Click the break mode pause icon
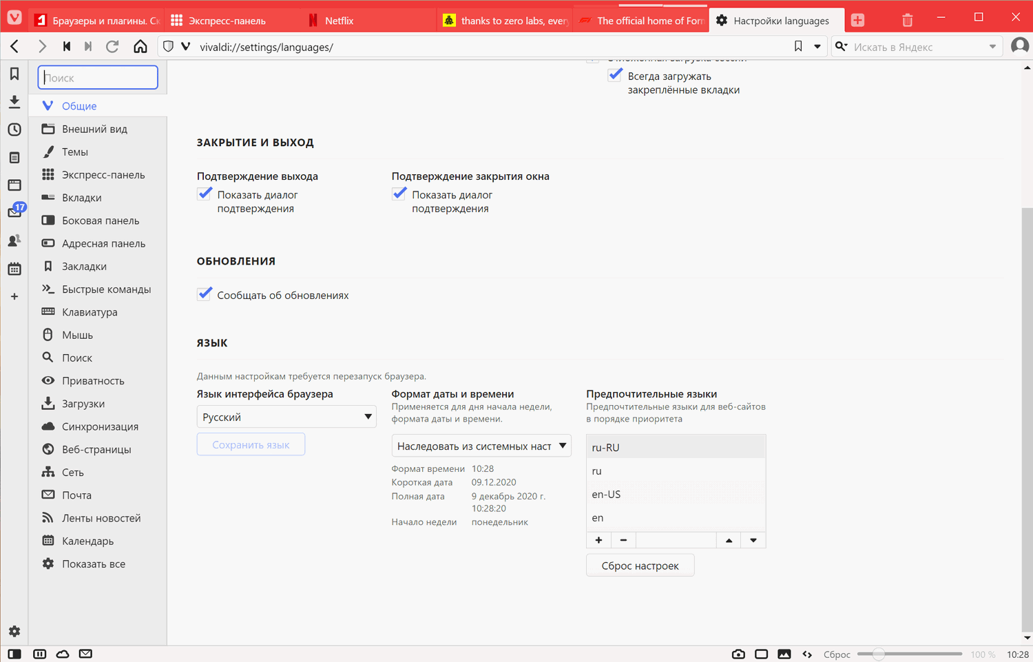 click(x=40, y=654)
